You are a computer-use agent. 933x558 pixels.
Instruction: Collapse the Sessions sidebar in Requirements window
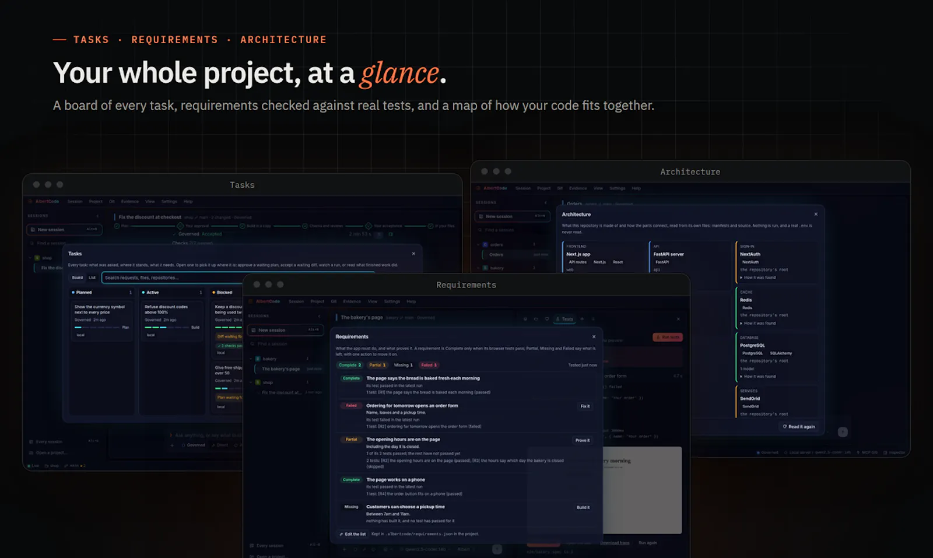tap(319, 316)
